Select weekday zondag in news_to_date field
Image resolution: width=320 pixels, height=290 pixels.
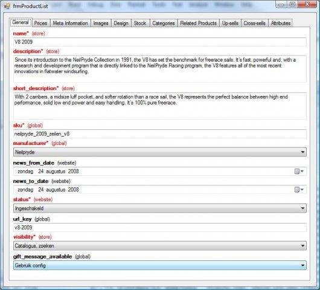25,190
